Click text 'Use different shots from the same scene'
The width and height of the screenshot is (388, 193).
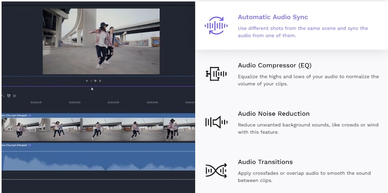tap(286, 28)
